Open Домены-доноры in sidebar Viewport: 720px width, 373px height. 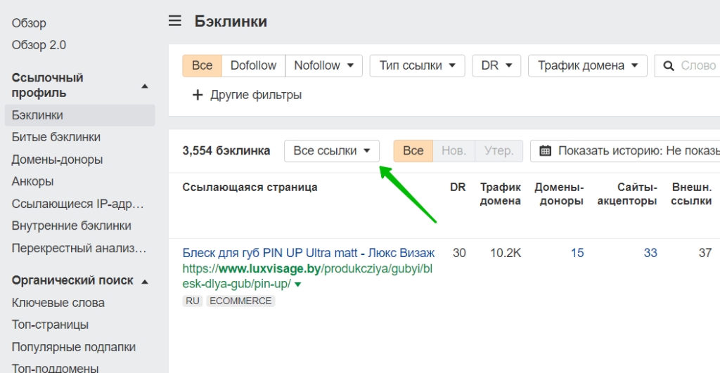point(57,159)
